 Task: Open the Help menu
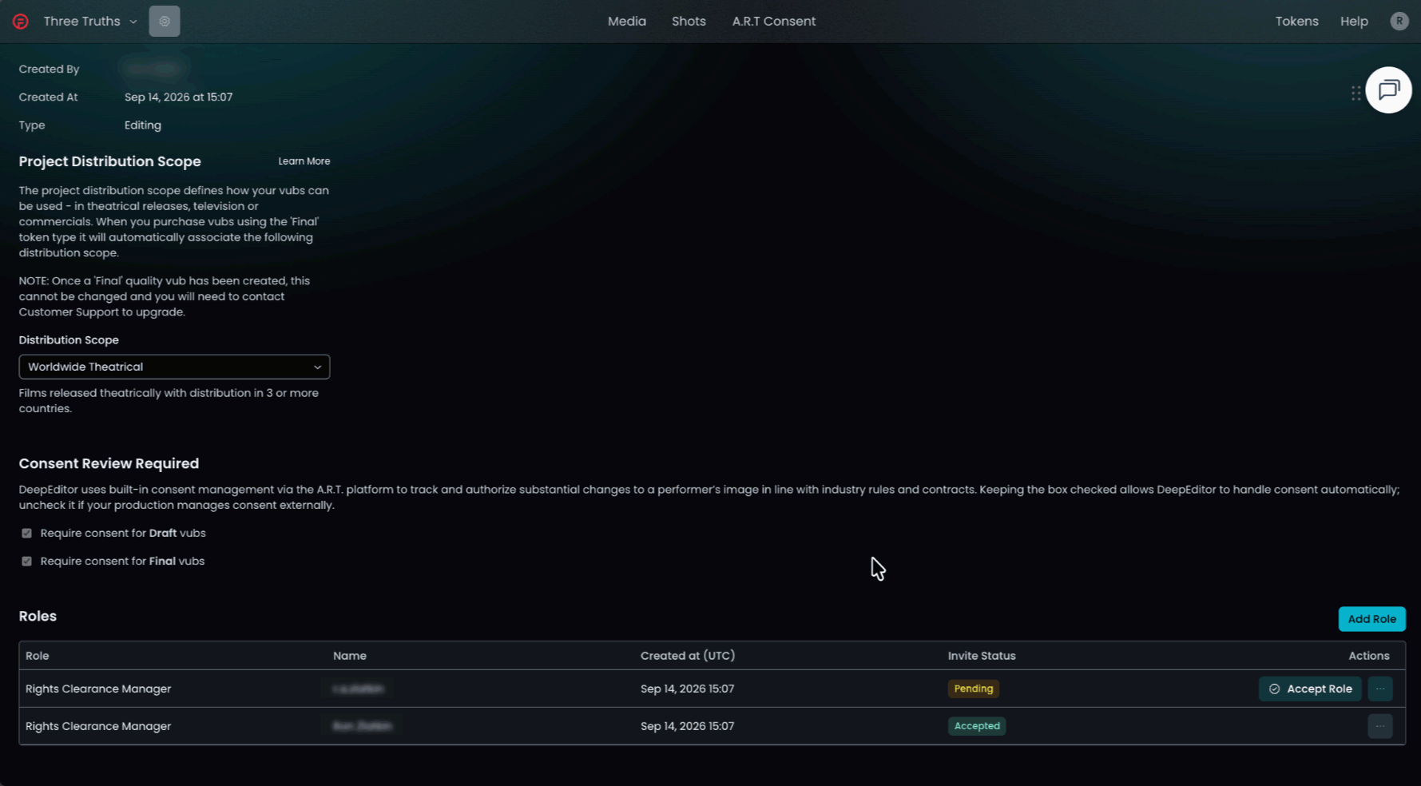[x=1354, y=22]
